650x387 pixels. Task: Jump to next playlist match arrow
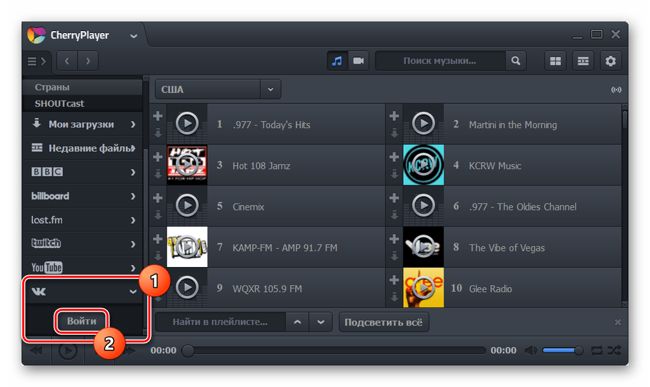click(x=321, y=322)
